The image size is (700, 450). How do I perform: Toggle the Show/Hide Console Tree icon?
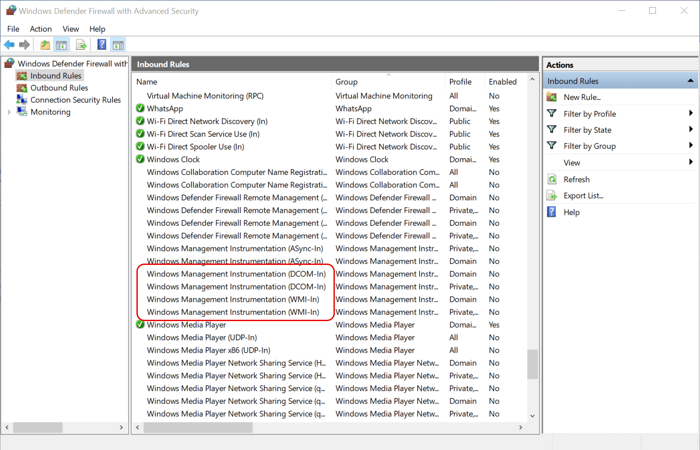[61, 45]
